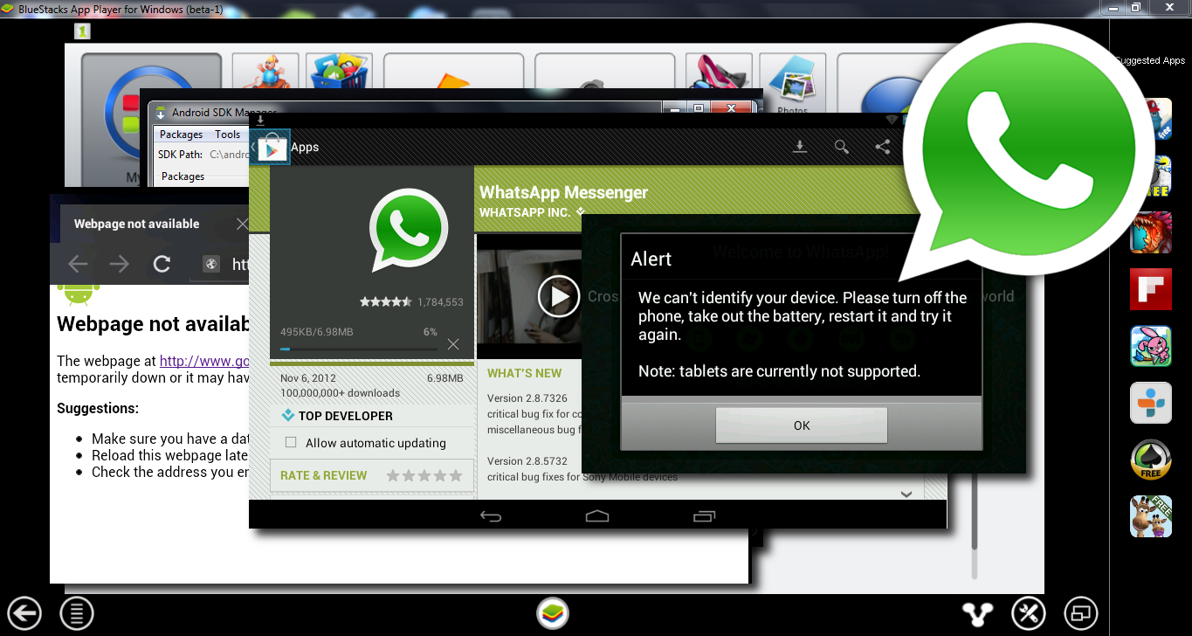Click the SDK Path text in SDK Manager

(180, 155)
